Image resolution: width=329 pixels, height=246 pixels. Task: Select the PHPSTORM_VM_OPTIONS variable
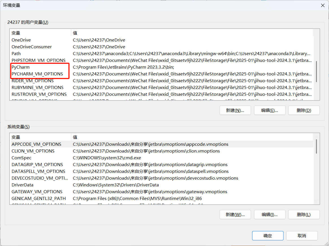pos(38,60)
